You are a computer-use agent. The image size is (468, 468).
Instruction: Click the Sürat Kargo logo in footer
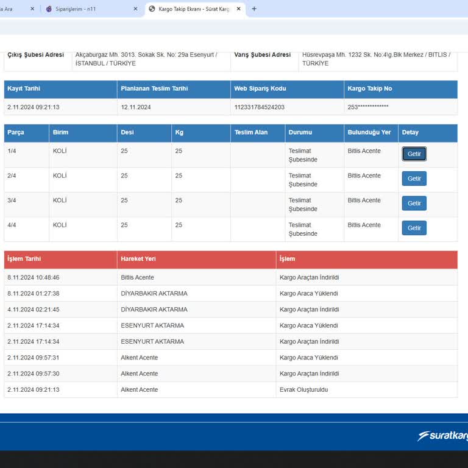click(x=443, y=436)
